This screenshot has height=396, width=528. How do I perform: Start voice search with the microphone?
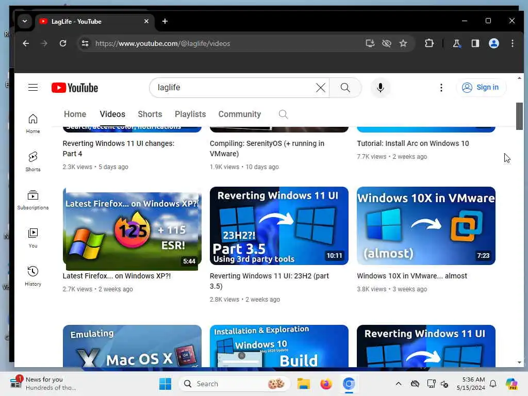(380, 88)
